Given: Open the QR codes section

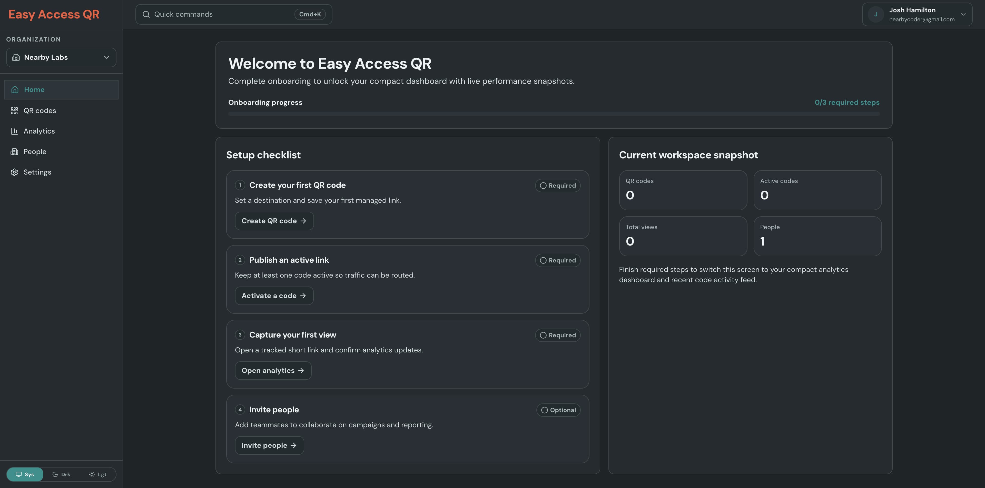Looking at the screenshot, I should tap(40, 110).
